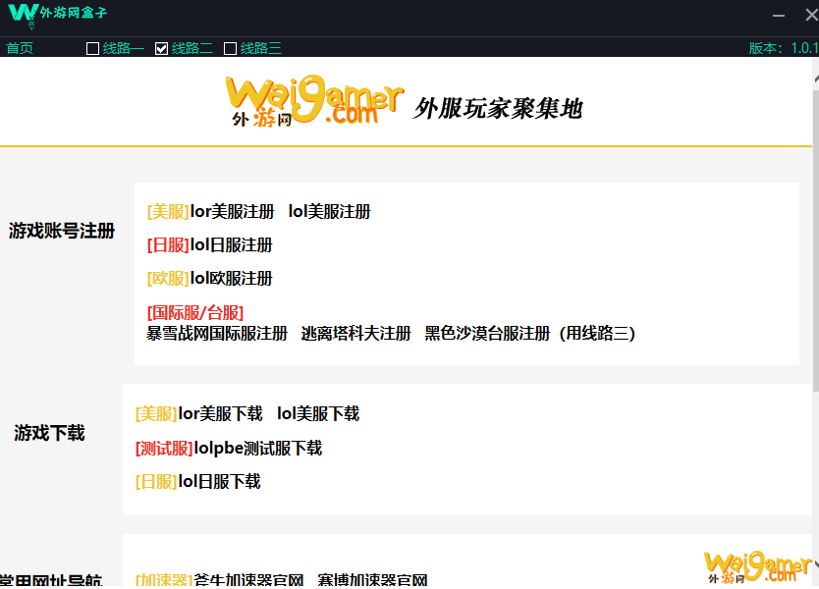Open the lor美服下载 link
The image size is (819, 589).
(220, 413)
